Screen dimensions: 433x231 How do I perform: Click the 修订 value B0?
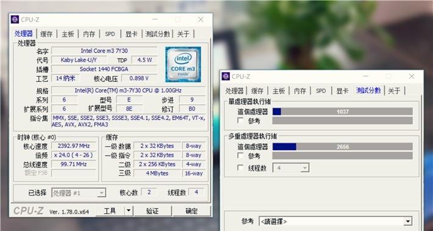pos(192,109)
